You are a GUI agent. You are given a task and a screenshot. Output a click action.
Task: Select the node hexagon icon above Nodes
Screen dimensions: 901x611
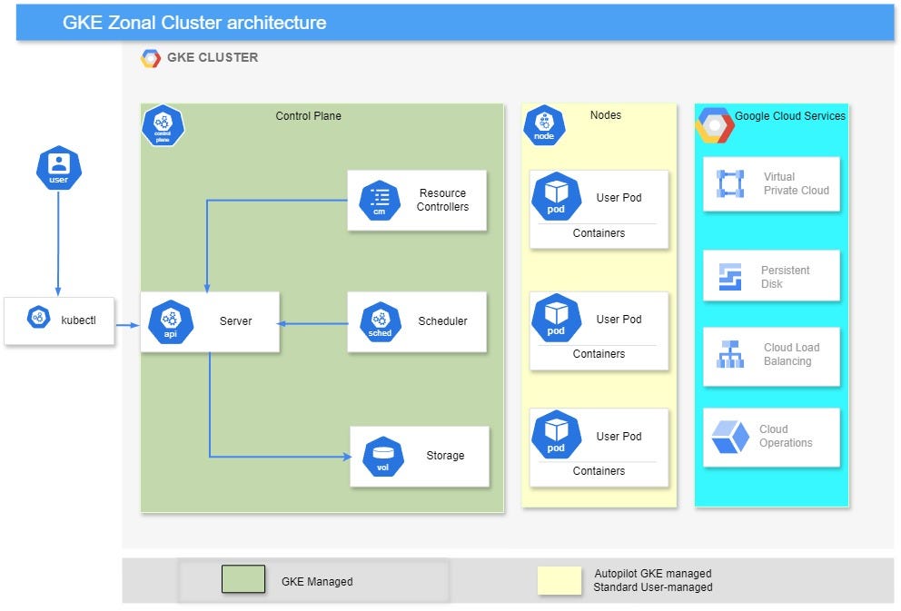(x=544, y=125)
